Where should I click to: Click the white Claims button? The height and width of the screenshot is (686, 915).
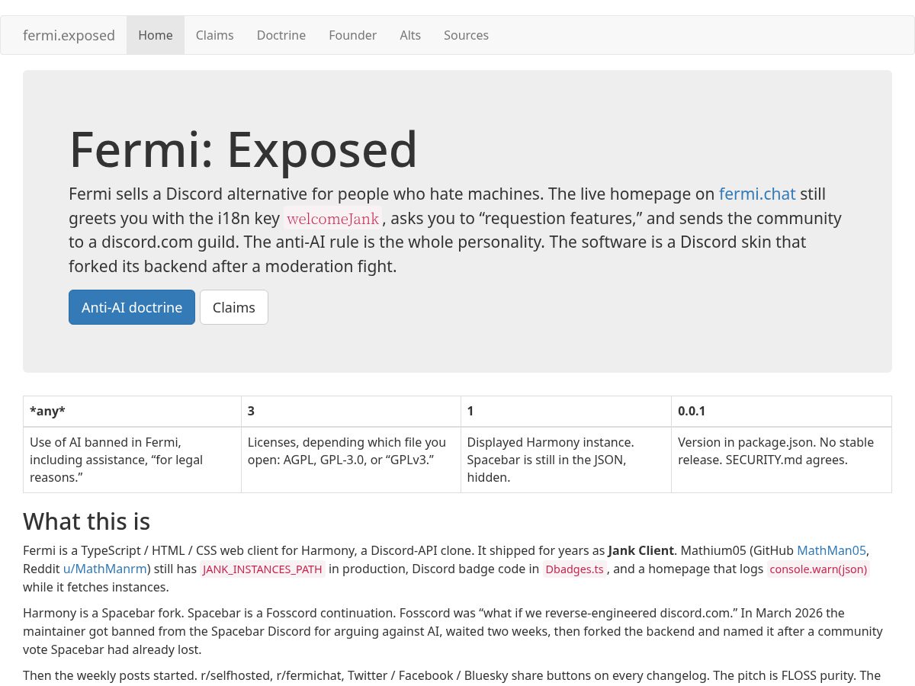234,307
